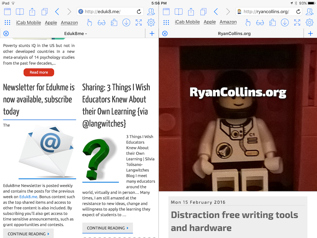
Task: Toggle fullscreen icon in right pane
Action: coord(297,22)
